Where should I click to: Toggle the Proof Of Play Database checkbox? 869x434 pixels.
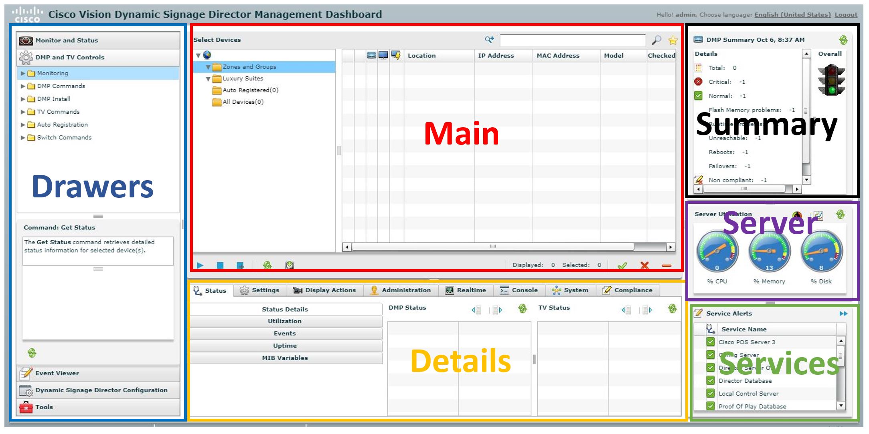pyautogui.click(x=711, y=406)
